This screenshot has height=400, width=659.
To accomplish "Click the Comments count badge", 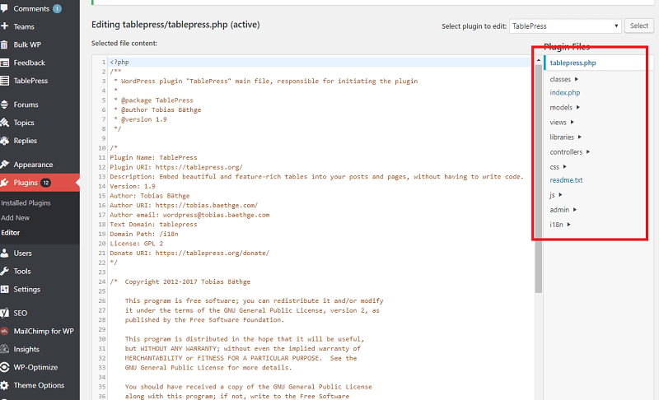I will click(57, 8).
